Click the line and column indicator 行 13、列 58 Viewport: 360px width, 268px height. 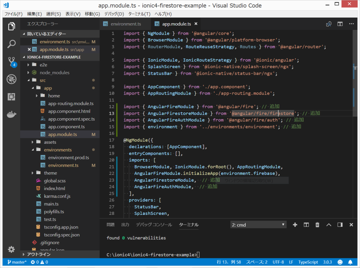click(x=229, y=262)
